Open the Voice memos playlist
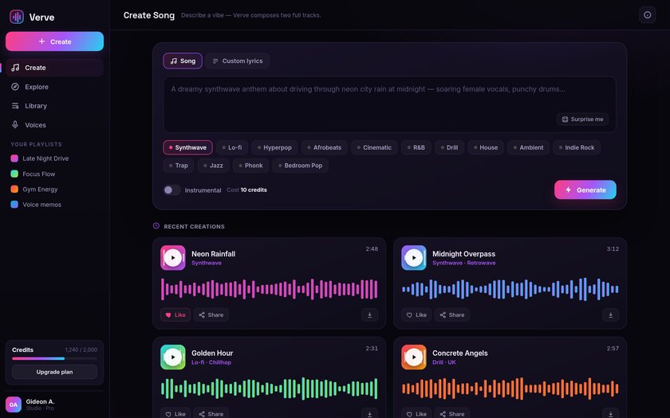The image size is (670, 418). coord(54,205)
